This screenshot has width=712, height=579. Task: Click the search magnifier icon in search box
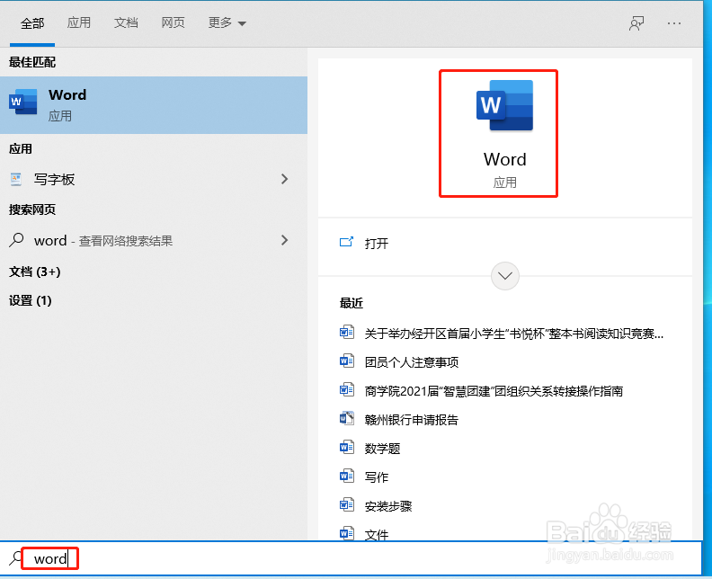point(15,558)
